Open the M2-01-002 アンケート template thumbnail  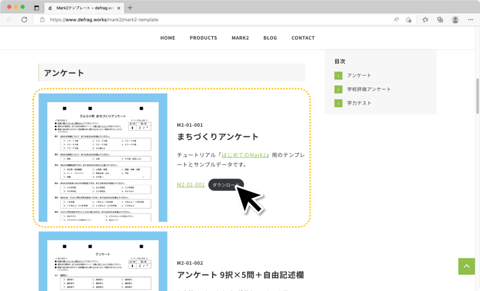point(103,261)
